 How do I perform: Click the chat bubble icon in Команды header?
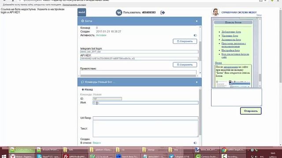[x=82, y=82]
